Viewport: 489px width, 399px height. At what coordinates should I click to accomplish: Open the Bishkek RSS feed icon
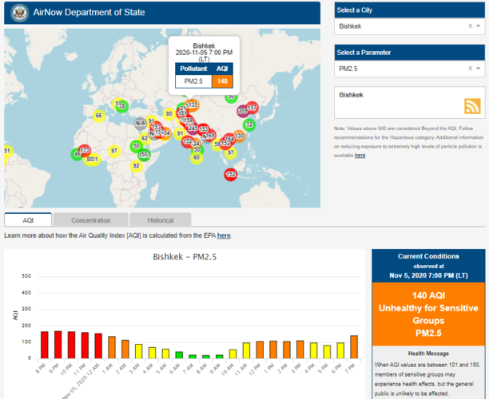pyautogui.click(x=471, y=107)
